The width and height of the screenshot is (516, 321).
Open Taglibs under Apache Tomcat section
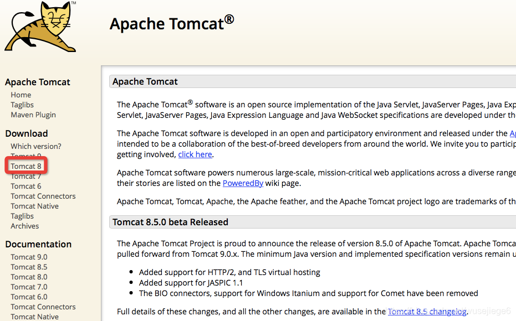[22, 105]
